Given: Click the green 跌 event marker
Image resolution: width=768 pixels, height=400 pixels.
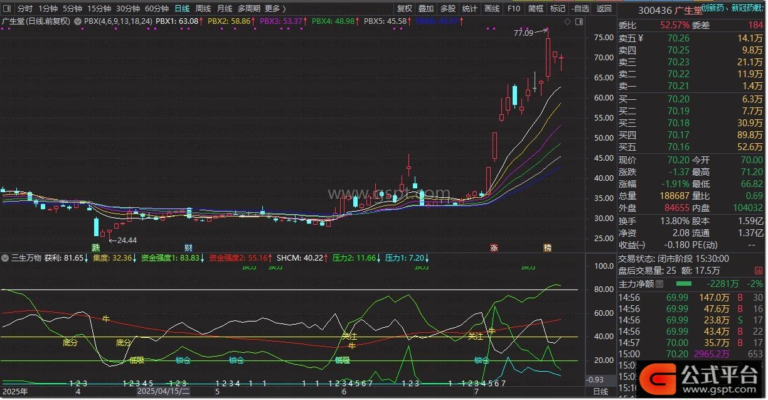Looking at the screenshot, I should tap(96, 248).
